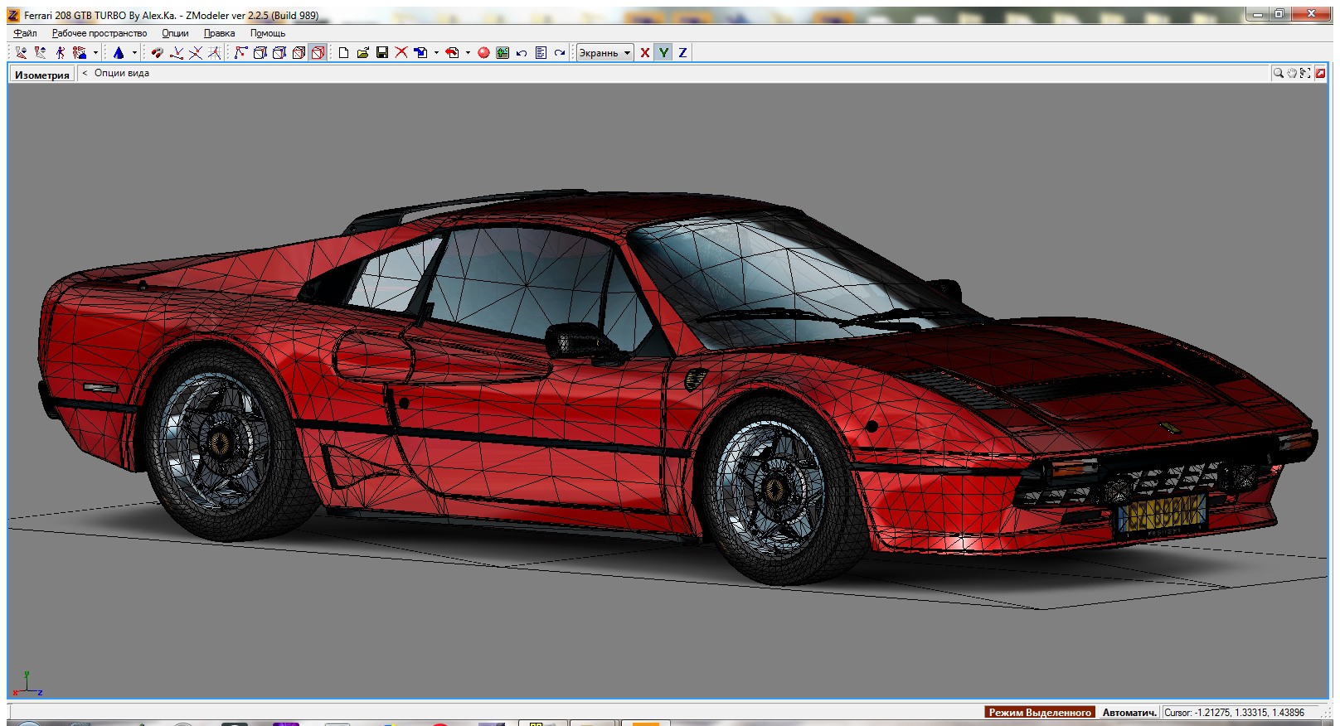The image size is (1340, 726).
Task: Click the Ferrari's front wheel in viewport
Action: [779, 487]
